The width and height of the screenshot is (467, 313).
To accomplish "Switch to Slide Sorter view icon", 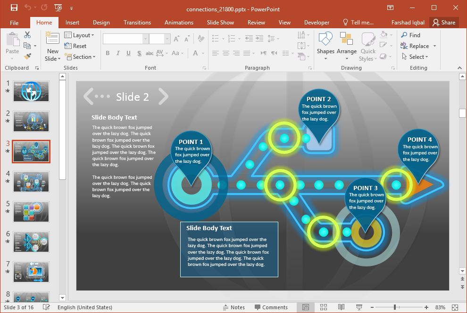I will tap(324, 307).
